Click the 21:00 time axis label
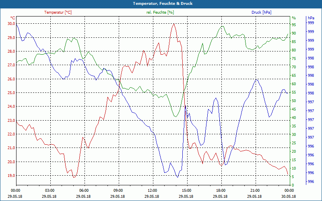Viewport: 322px width, 201px height. coord(256,191)
